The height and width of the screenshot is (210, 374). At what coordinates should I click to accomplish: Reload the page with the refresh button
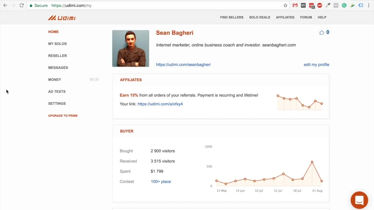[x=22, y=5]
